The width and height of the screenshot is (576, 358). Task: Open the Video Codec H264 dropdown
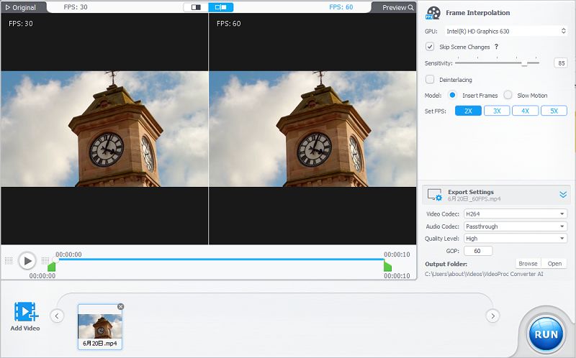[x=516, y=214]
